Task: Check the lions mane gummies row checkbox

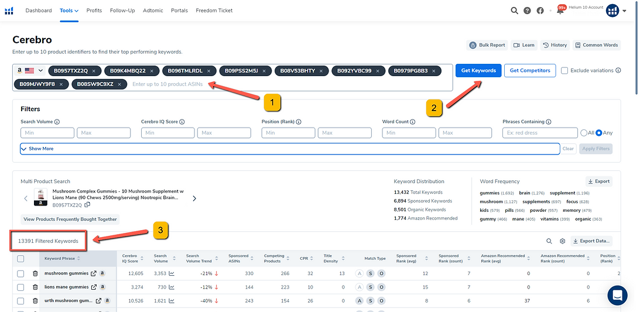Action: 21,287
